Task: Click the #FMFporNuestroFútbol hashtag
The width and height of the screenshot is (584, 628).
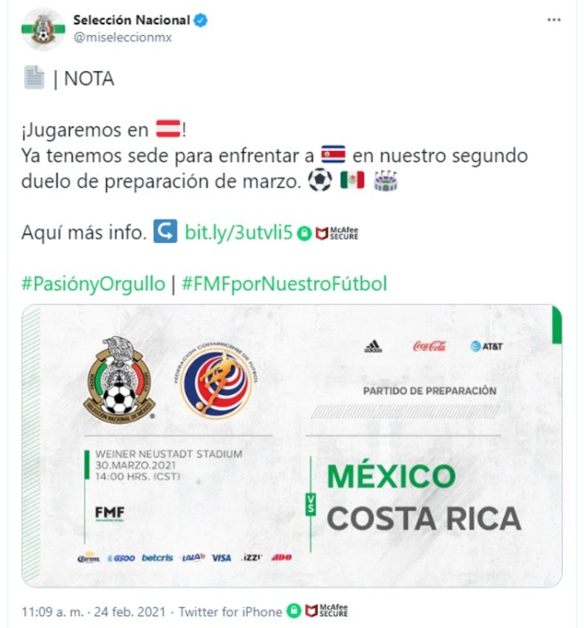Action: point(284,284)
